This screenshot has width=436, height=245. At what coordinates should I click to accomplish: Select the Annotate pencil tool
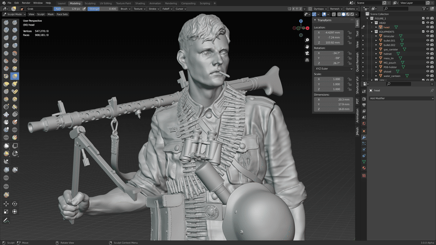pyautogui.click(x=6, y=220)
